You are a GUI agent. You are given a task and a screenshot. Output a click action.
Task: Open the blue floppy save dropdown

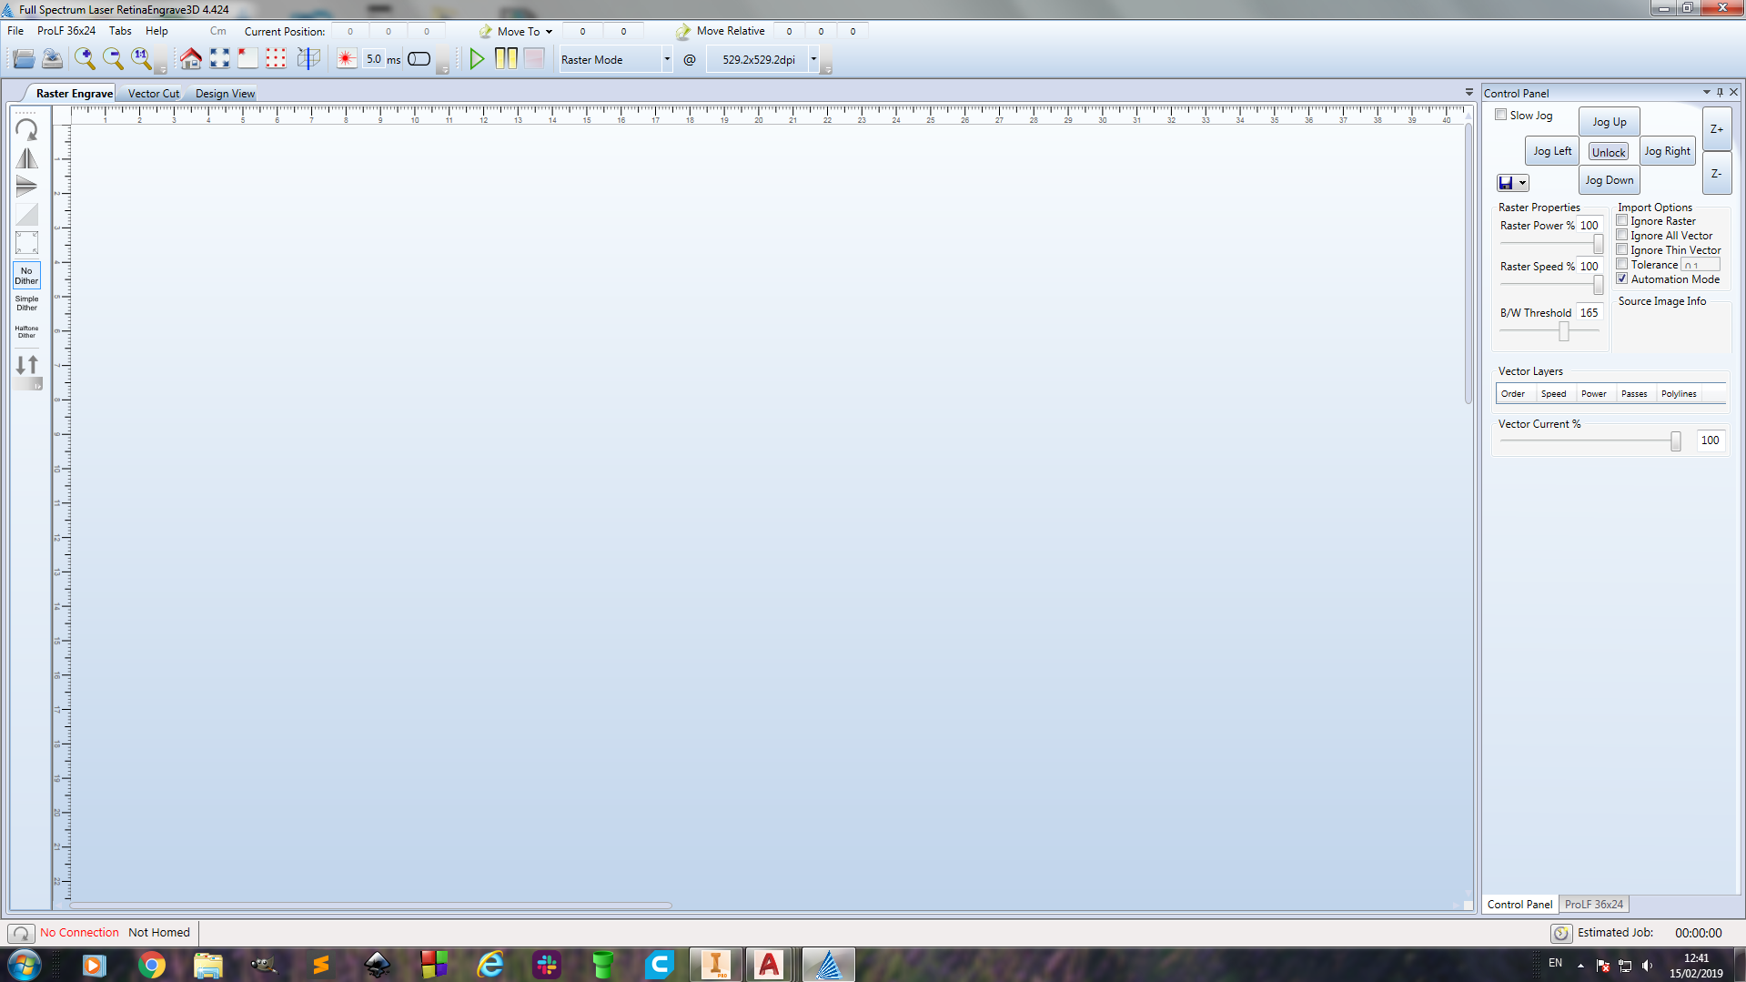click(1523, 183)
